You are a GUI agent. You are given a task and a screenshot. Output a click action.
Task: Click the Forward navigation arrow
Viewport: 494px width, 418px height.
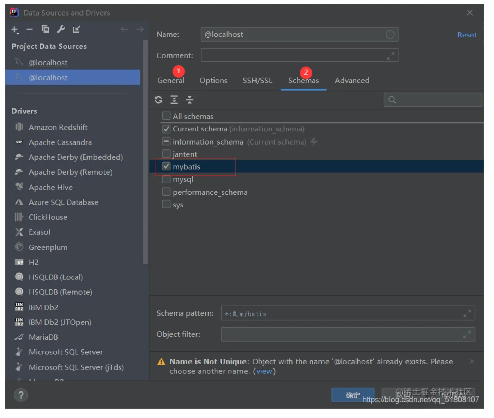pyautogui.click(x=140, y=29)
